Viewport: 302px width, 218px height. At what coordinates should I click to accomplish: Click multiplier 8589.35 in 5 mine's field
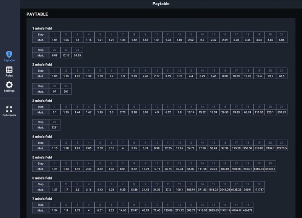pyautogui.click(x=259, y=169)
